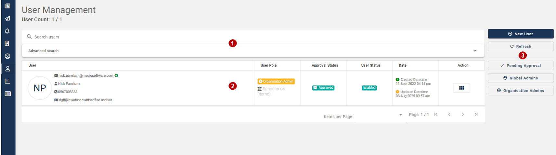Open the user management person icon
Screen dimensions: 556x155
pyautogui.click(x=7, y=69)
